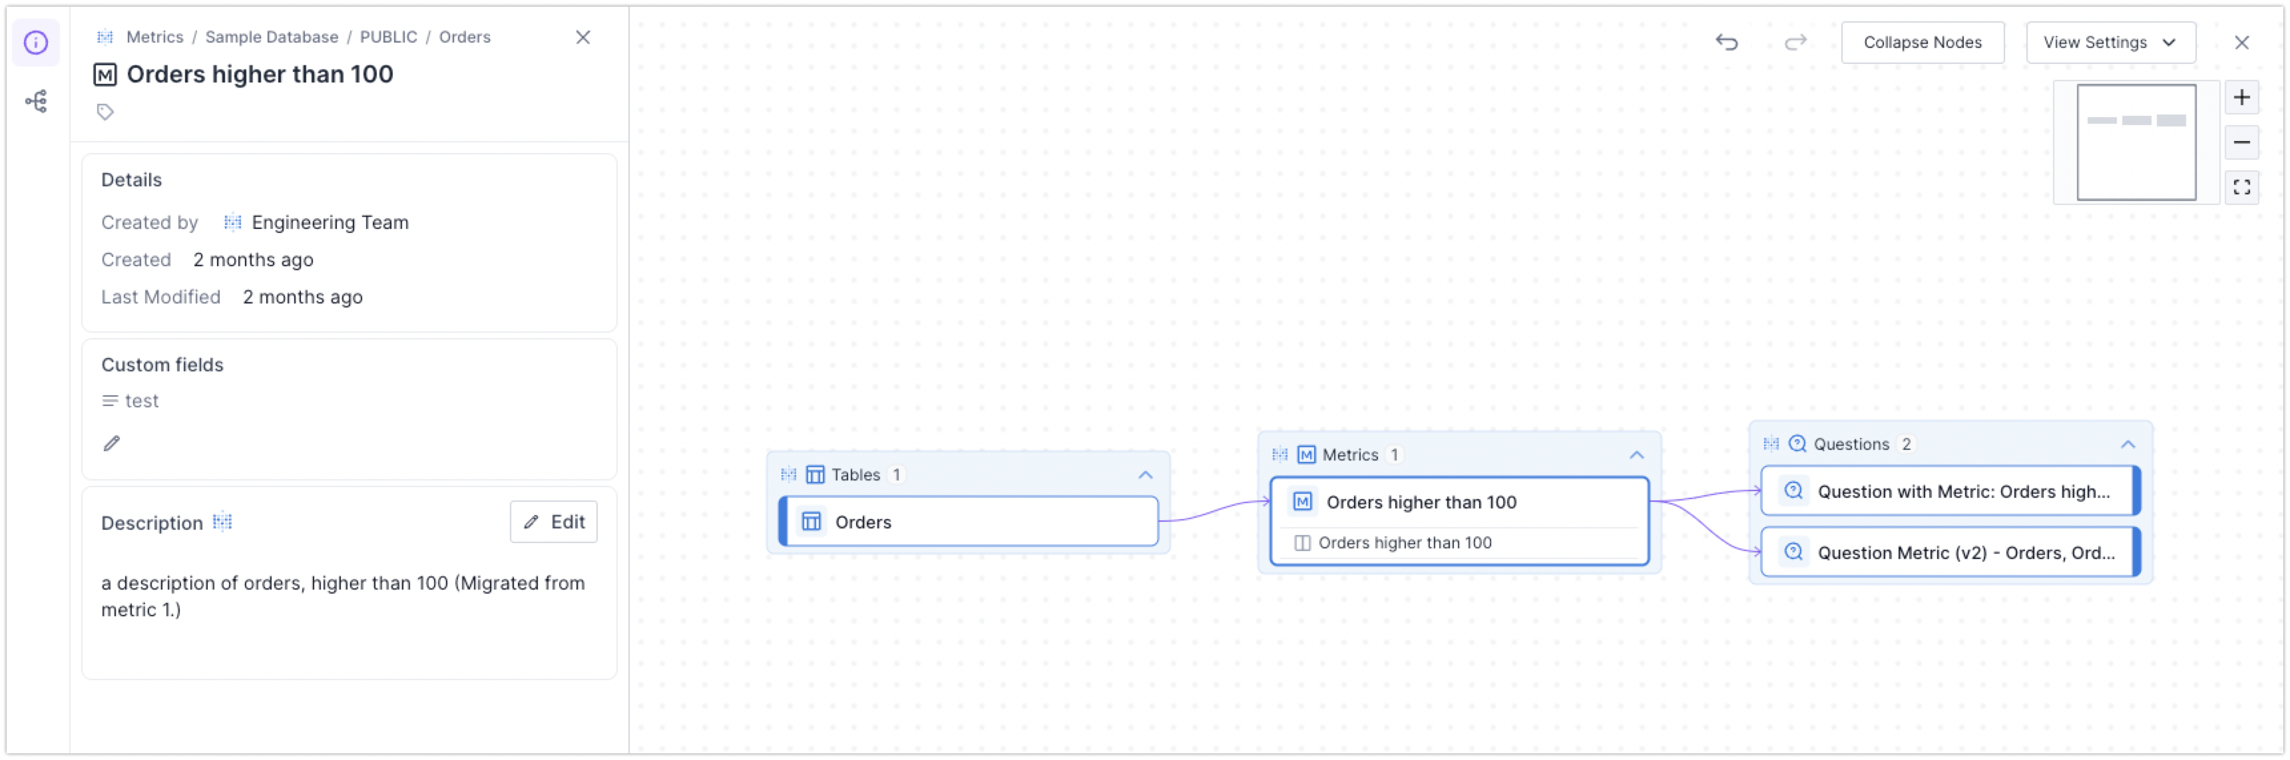
Task: Navigate to the PUBLIC breadcrumb
Action: coord(389,37)
